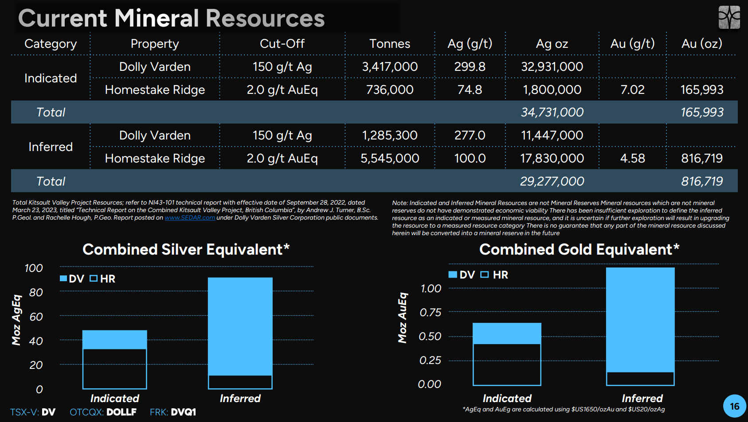
Task: Click the 'Property' column header
Action: (x=155, y=44)
